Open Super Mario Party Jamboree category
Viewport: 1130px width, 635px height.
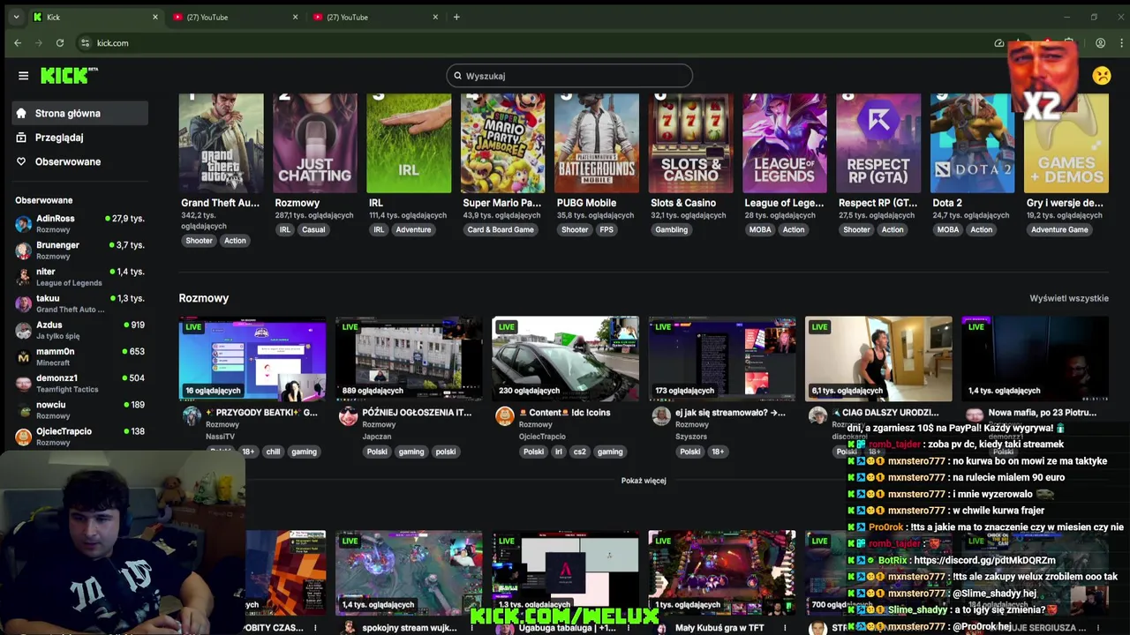click(502, 143)
